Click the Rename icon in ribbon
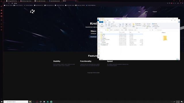This screenshot has height=103, width=184. point(130,25)
